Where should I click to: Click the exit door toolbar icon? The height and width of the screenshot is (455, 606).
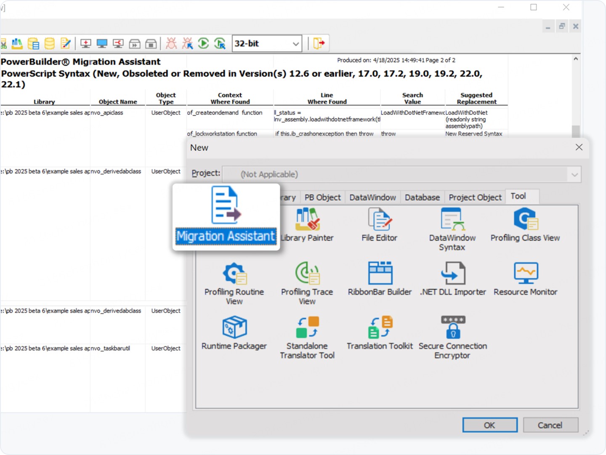click(x=319, y=43)
